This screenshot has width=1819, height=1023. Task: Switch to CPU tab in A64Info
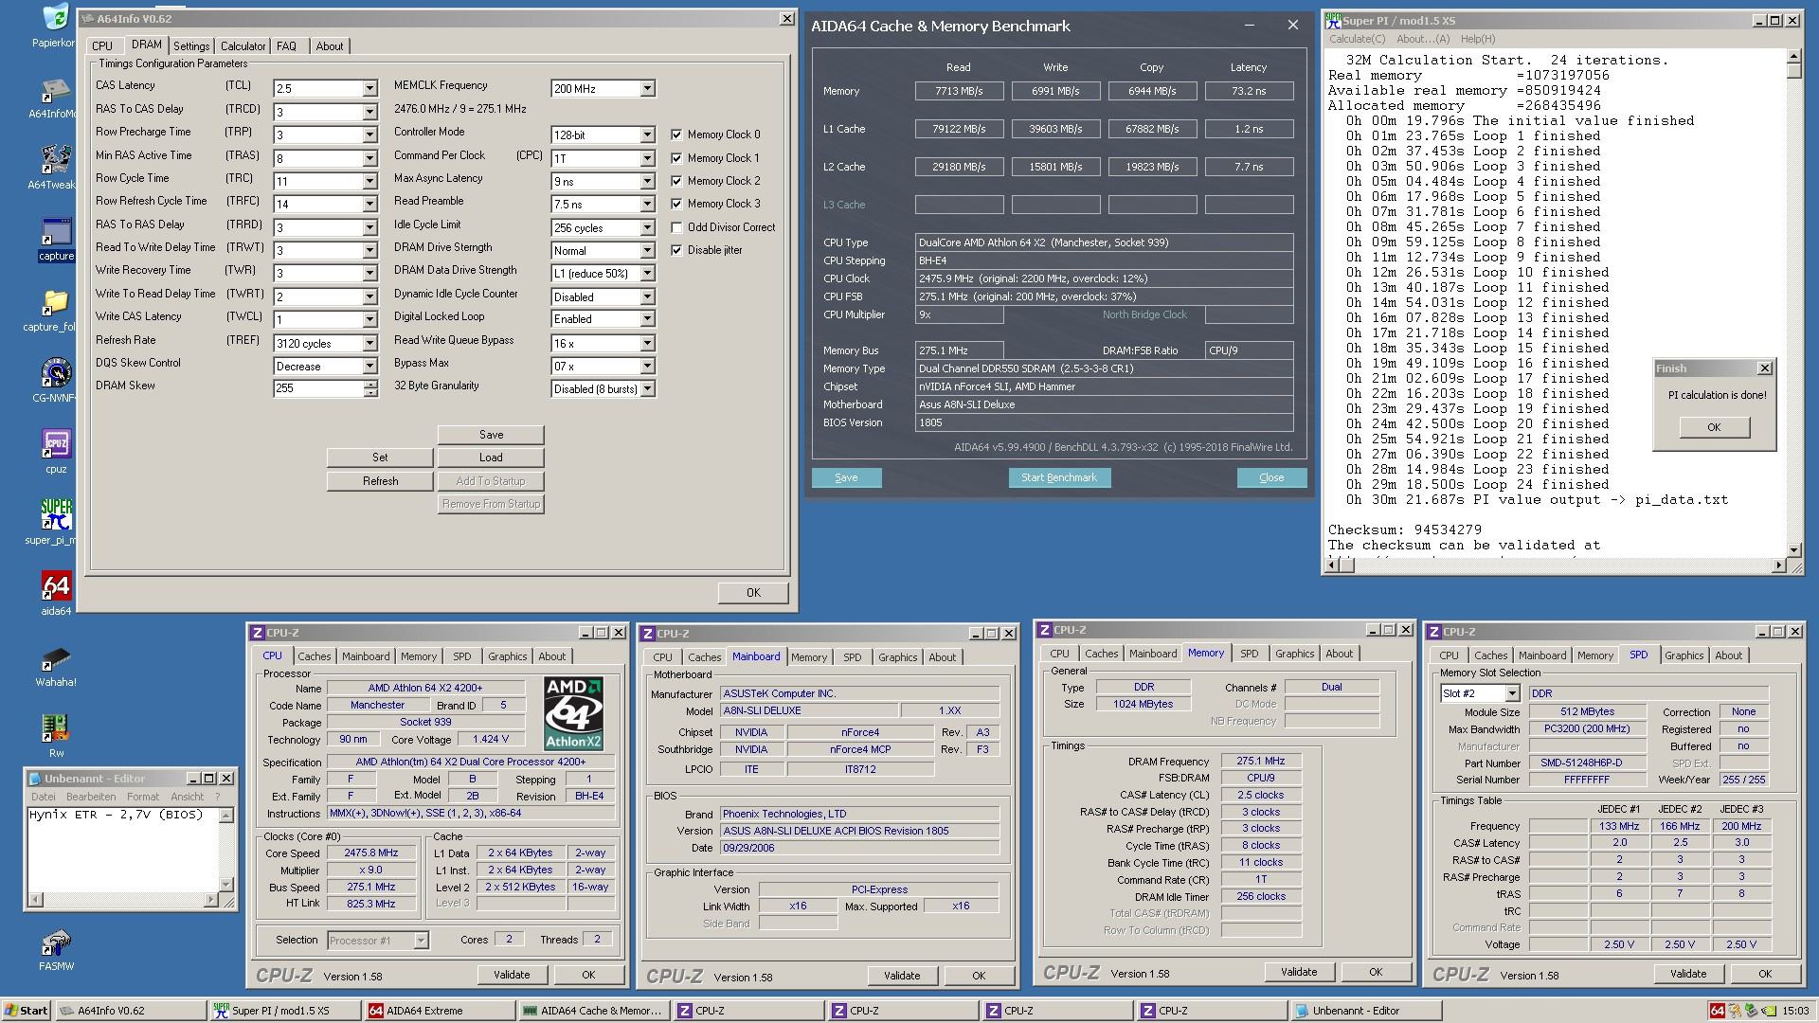coord(102,46)
